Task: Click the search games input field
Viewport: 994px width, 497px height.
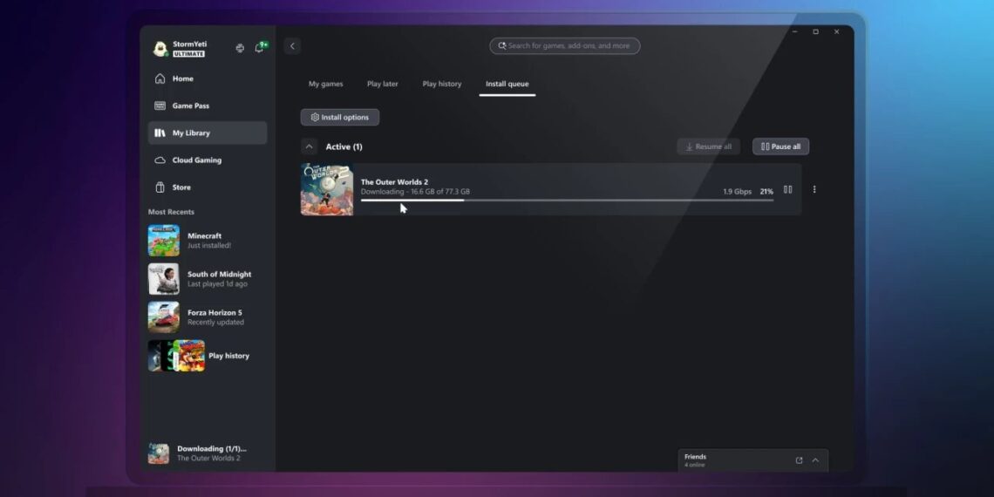Action: click(567, 46)
